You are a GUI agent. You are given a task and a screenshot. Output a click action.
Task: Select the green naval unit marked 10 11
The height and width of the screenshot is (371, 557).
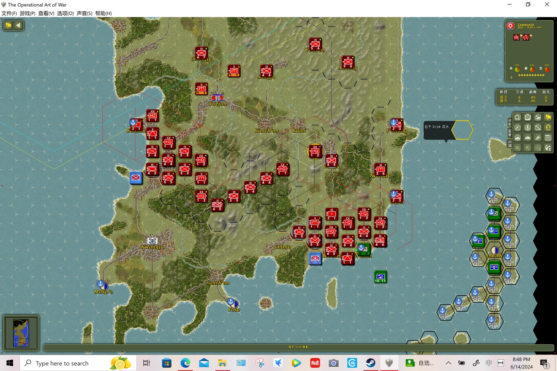(380, 277)
